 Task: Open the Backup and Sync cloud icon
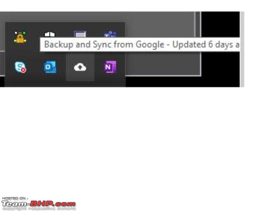click(80, 67)
